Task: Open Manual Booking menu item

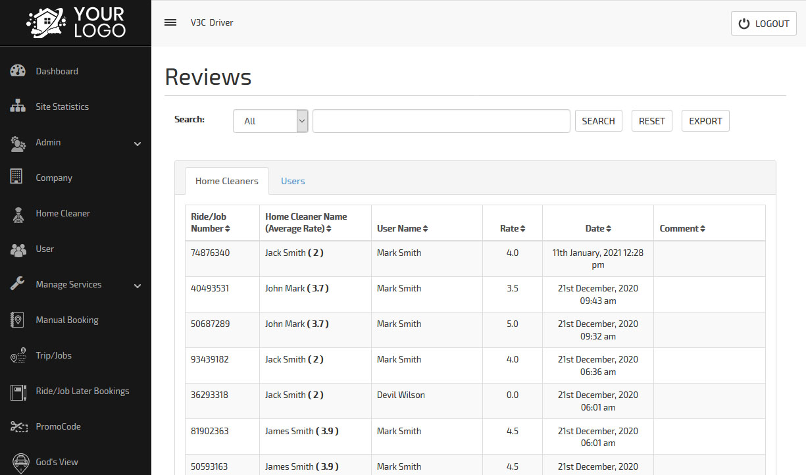Action: point(67,320)
